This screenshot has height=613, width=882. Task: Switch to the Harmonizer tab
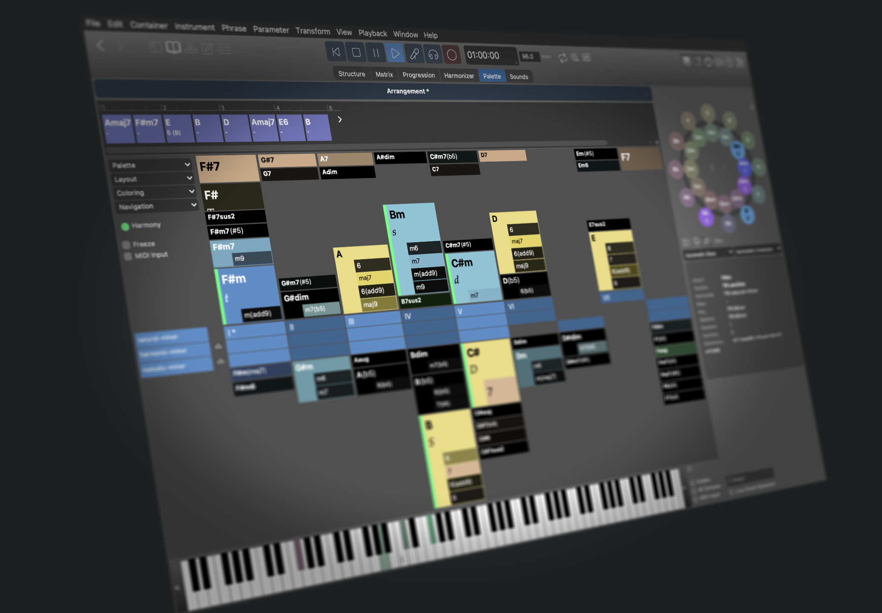(458, 76)
